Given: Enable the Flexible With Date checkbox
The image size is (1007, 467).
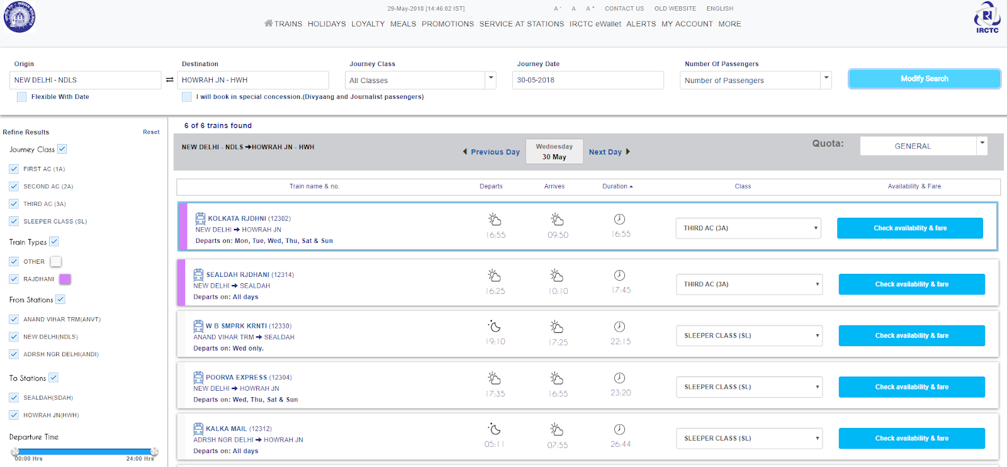Looking at the screenshot, I should (x=22, y=97).
